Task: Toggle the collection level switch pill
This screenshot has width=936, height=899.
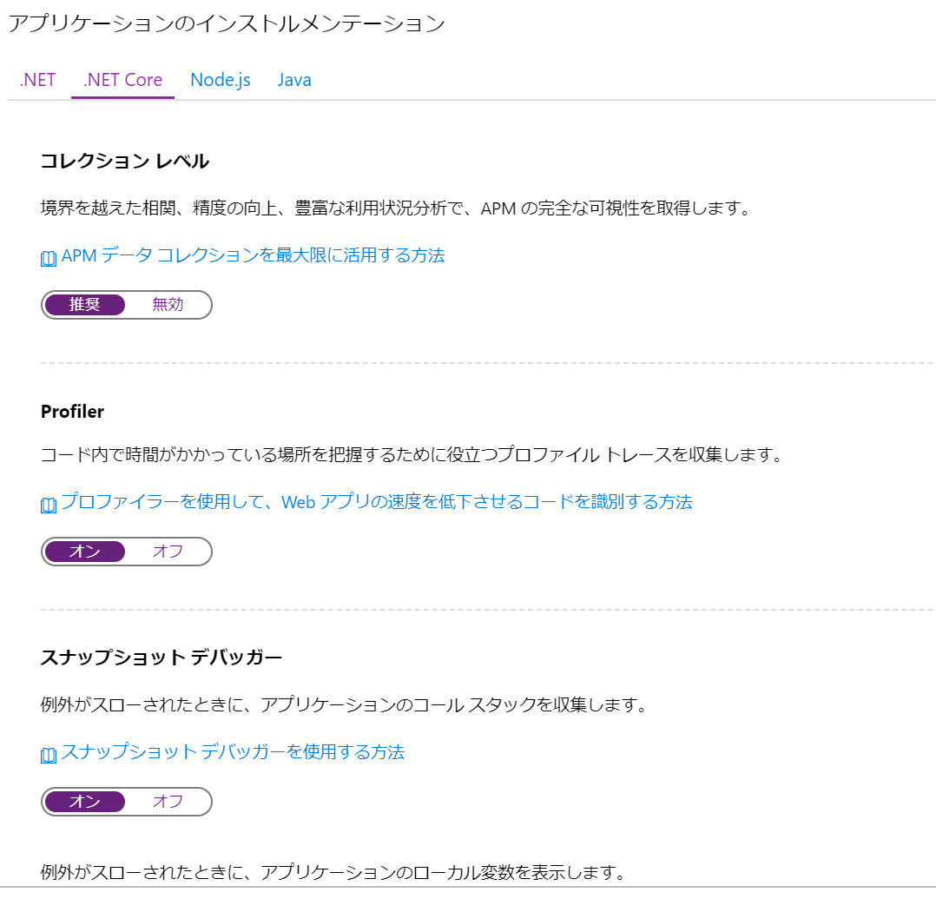Action: pyautogui.click(x=126, y=305)
